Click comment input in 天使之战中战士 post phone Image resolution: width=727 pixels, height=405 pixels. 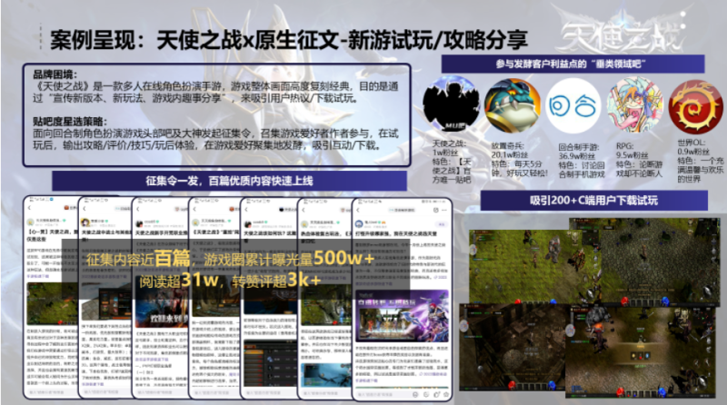(105, 392)
